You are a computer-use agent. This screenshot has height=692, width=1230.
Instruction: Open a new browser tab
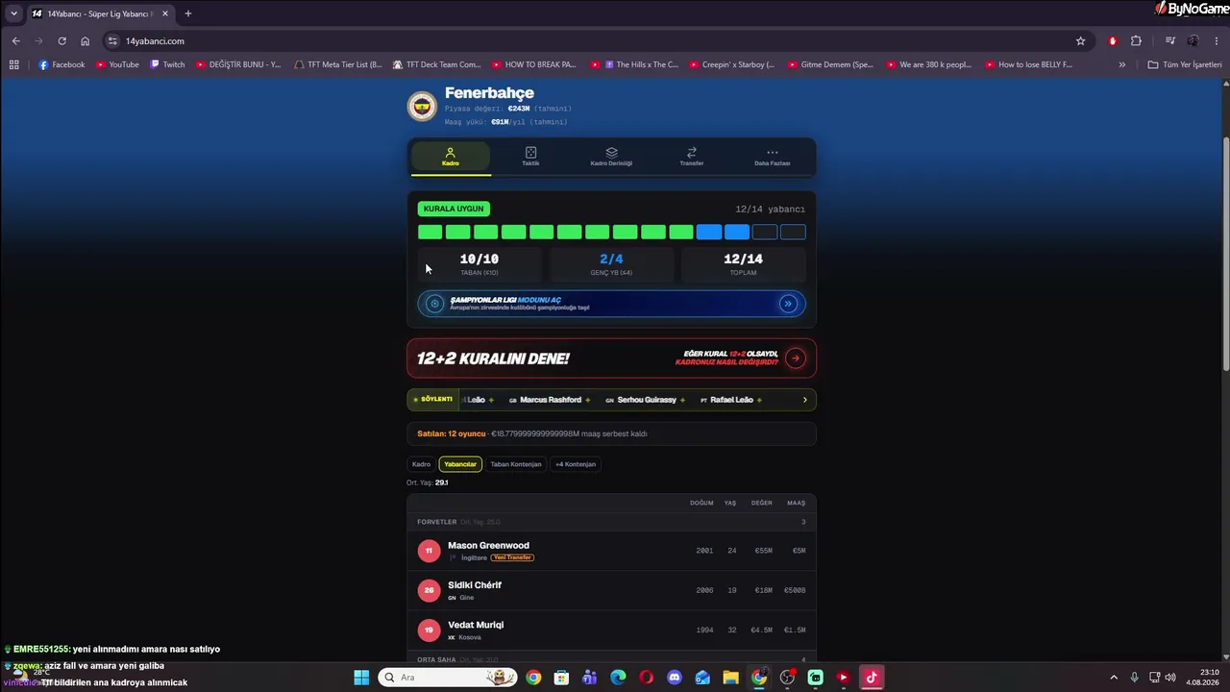187,13
